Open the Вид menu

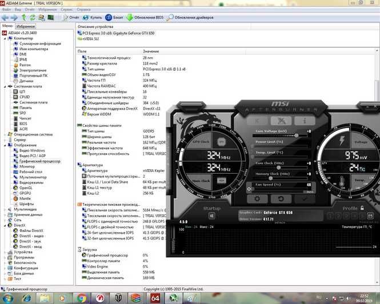[18, 10]
